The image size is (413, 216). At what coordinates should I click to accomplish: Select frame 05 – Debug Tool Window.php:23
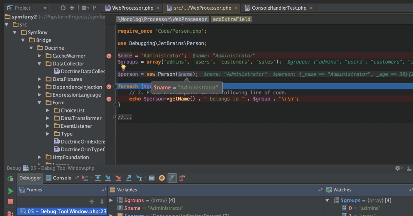62,211
